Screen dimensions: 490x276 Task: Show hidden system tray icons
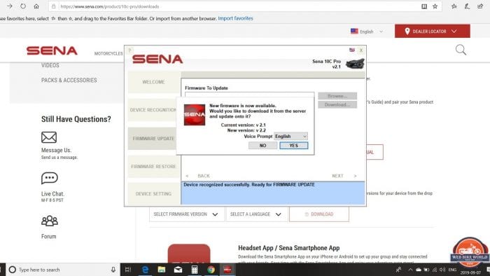tap(410, 270)
